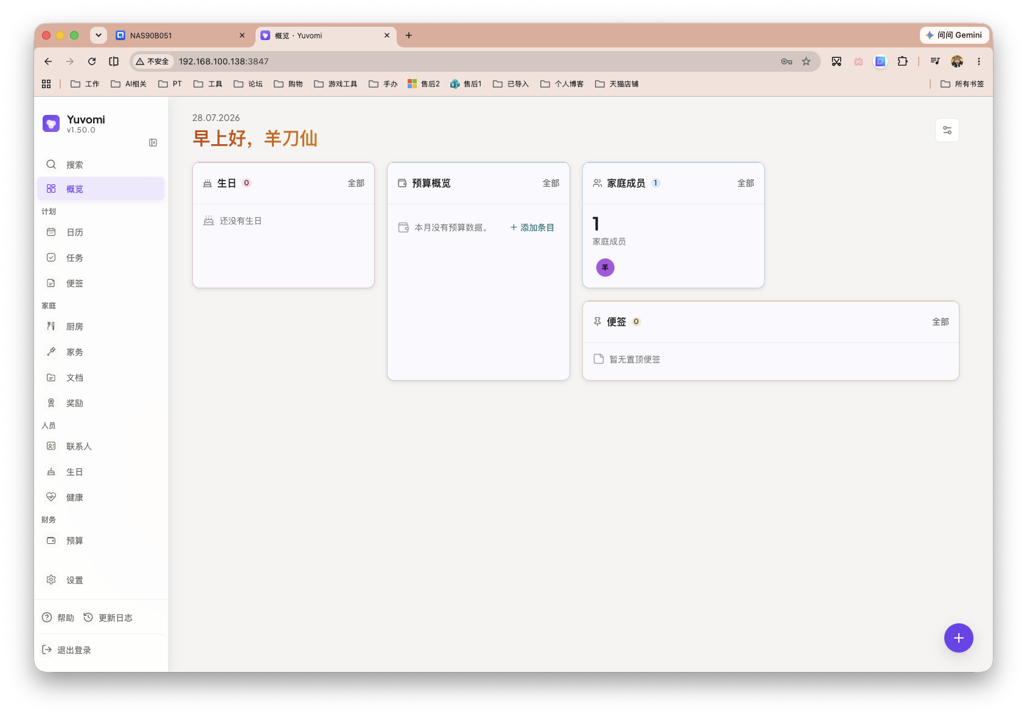Open the 所有书签 all bookmarks folder
Viewport: 1027px width, 717px height.
(963, 84)
